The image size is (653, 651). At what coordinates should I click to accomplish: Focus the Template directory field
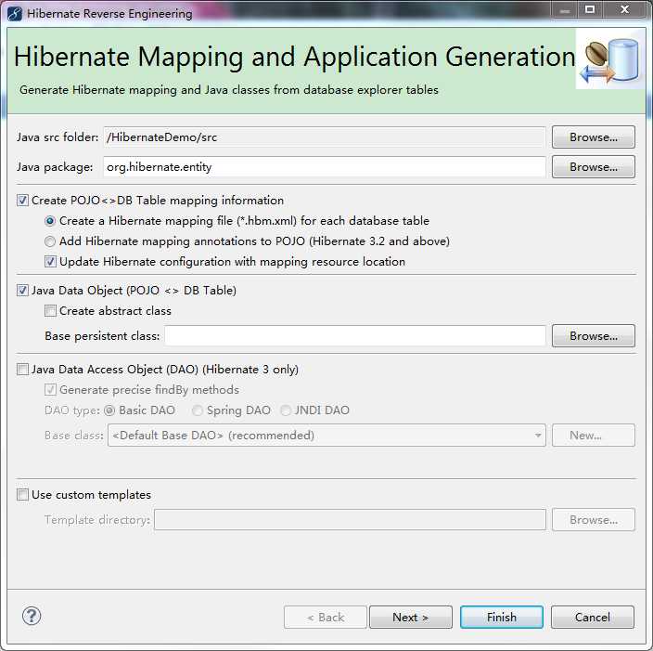[350, 520]
